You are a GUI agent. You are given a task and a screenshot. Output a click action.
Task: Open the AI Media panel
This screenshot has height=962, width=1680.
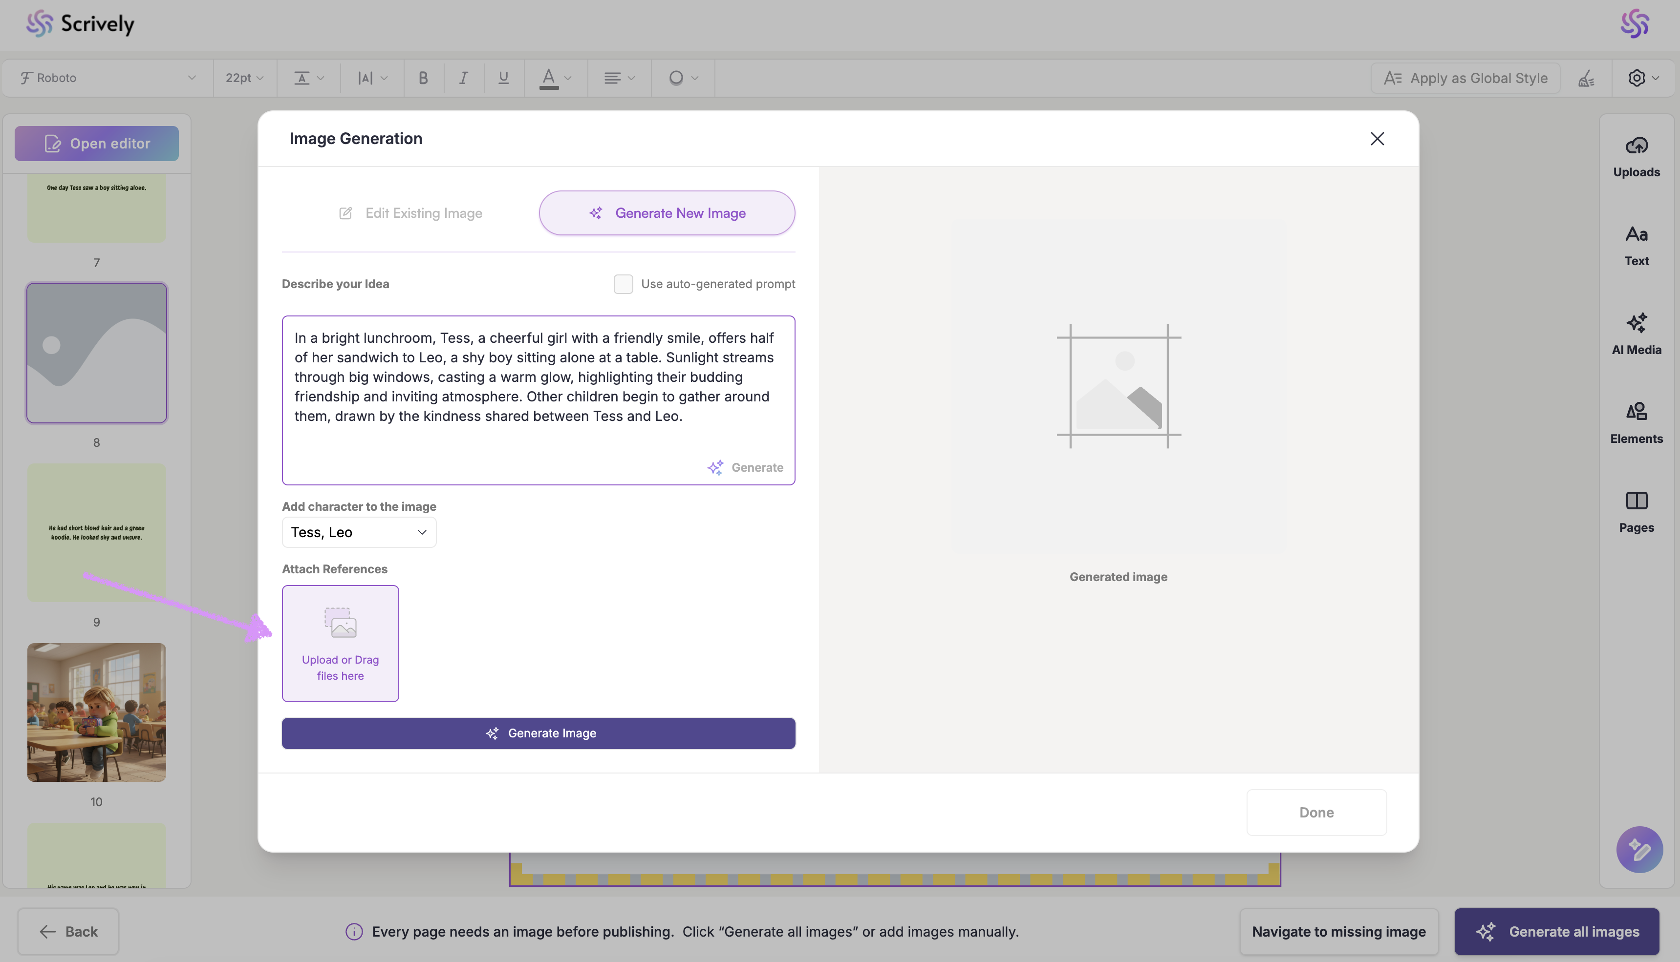pos(1636,334)
